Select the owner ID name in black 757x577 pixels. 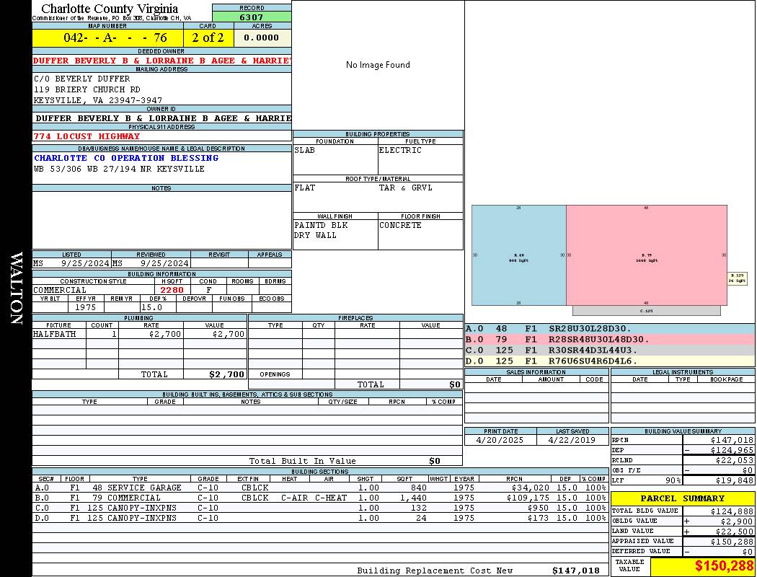pos(163,118)
